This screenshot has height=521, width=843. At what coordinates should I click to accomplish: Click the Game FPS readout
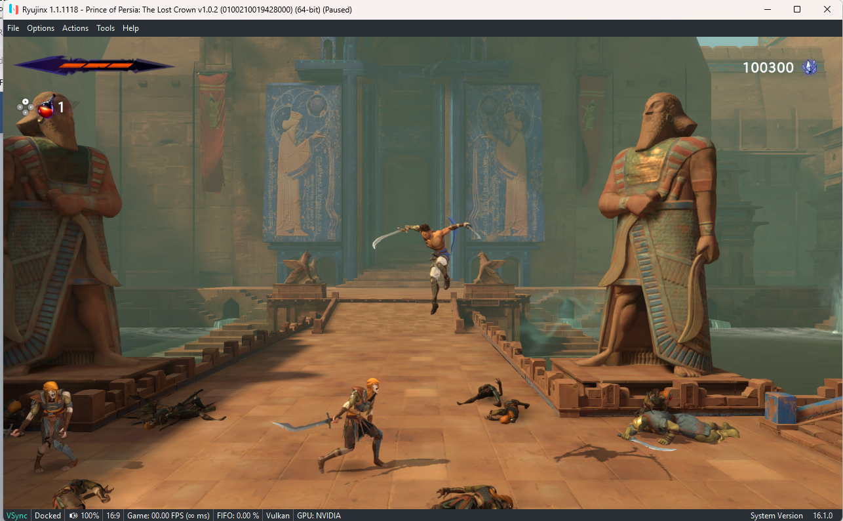(x=168, y=515)
